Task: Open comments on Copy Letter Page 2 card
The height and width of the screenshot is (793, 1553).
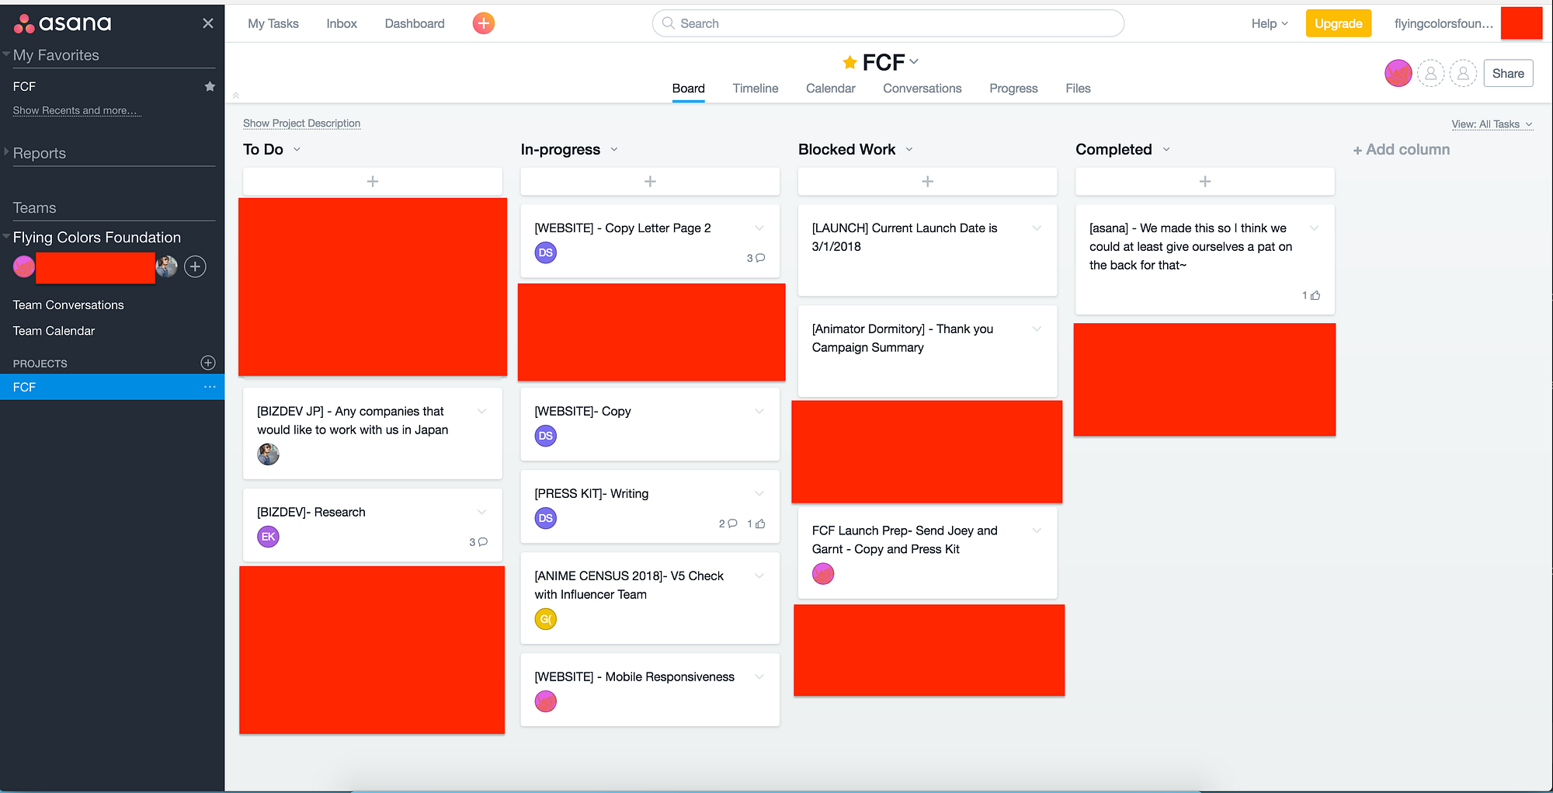Action: click(756, 258)
